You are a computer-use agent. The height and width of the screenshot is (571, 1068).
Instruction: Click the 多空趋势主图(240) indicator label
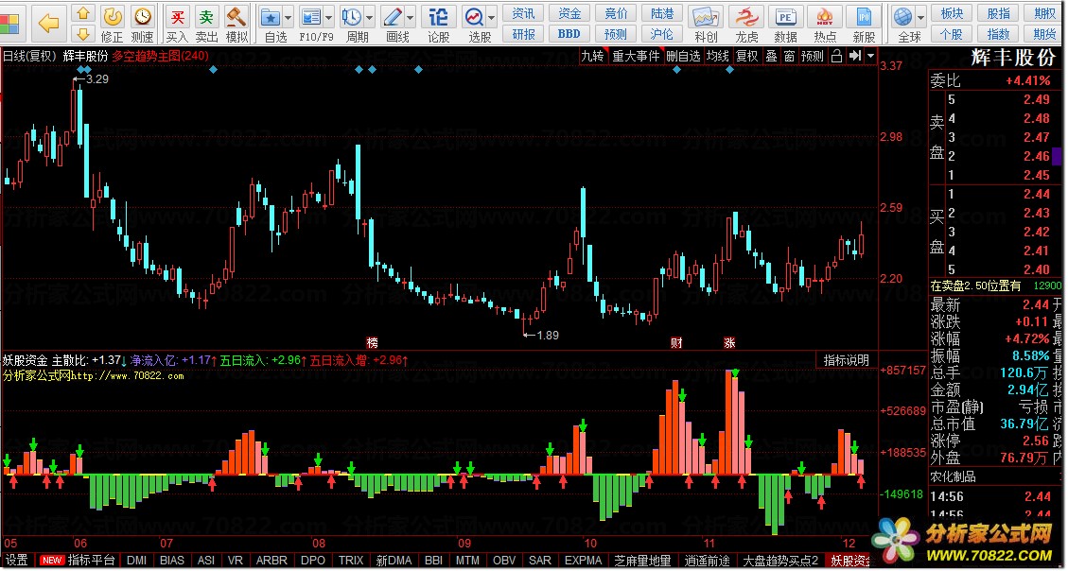click(x=160, y=57)
